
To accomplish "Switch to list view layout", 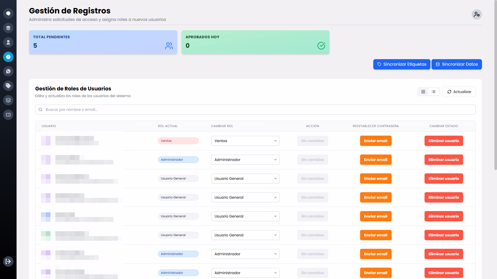I will pyautogui.click(x=434, y=92).
